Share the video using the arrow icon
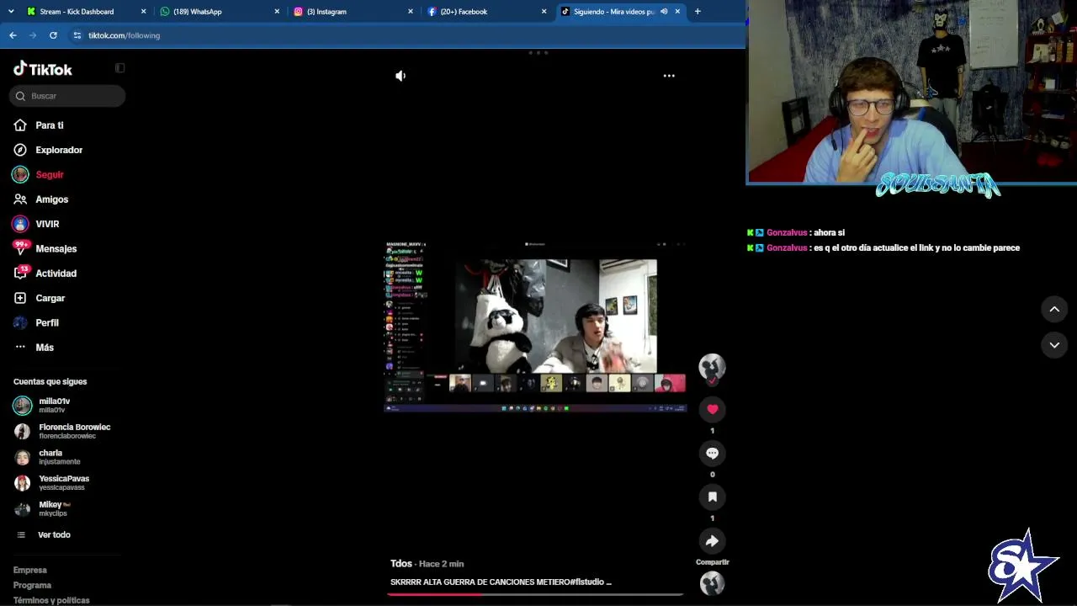Image resolution: width=1077 pixels, height=606 pixels. pos(713,540)
